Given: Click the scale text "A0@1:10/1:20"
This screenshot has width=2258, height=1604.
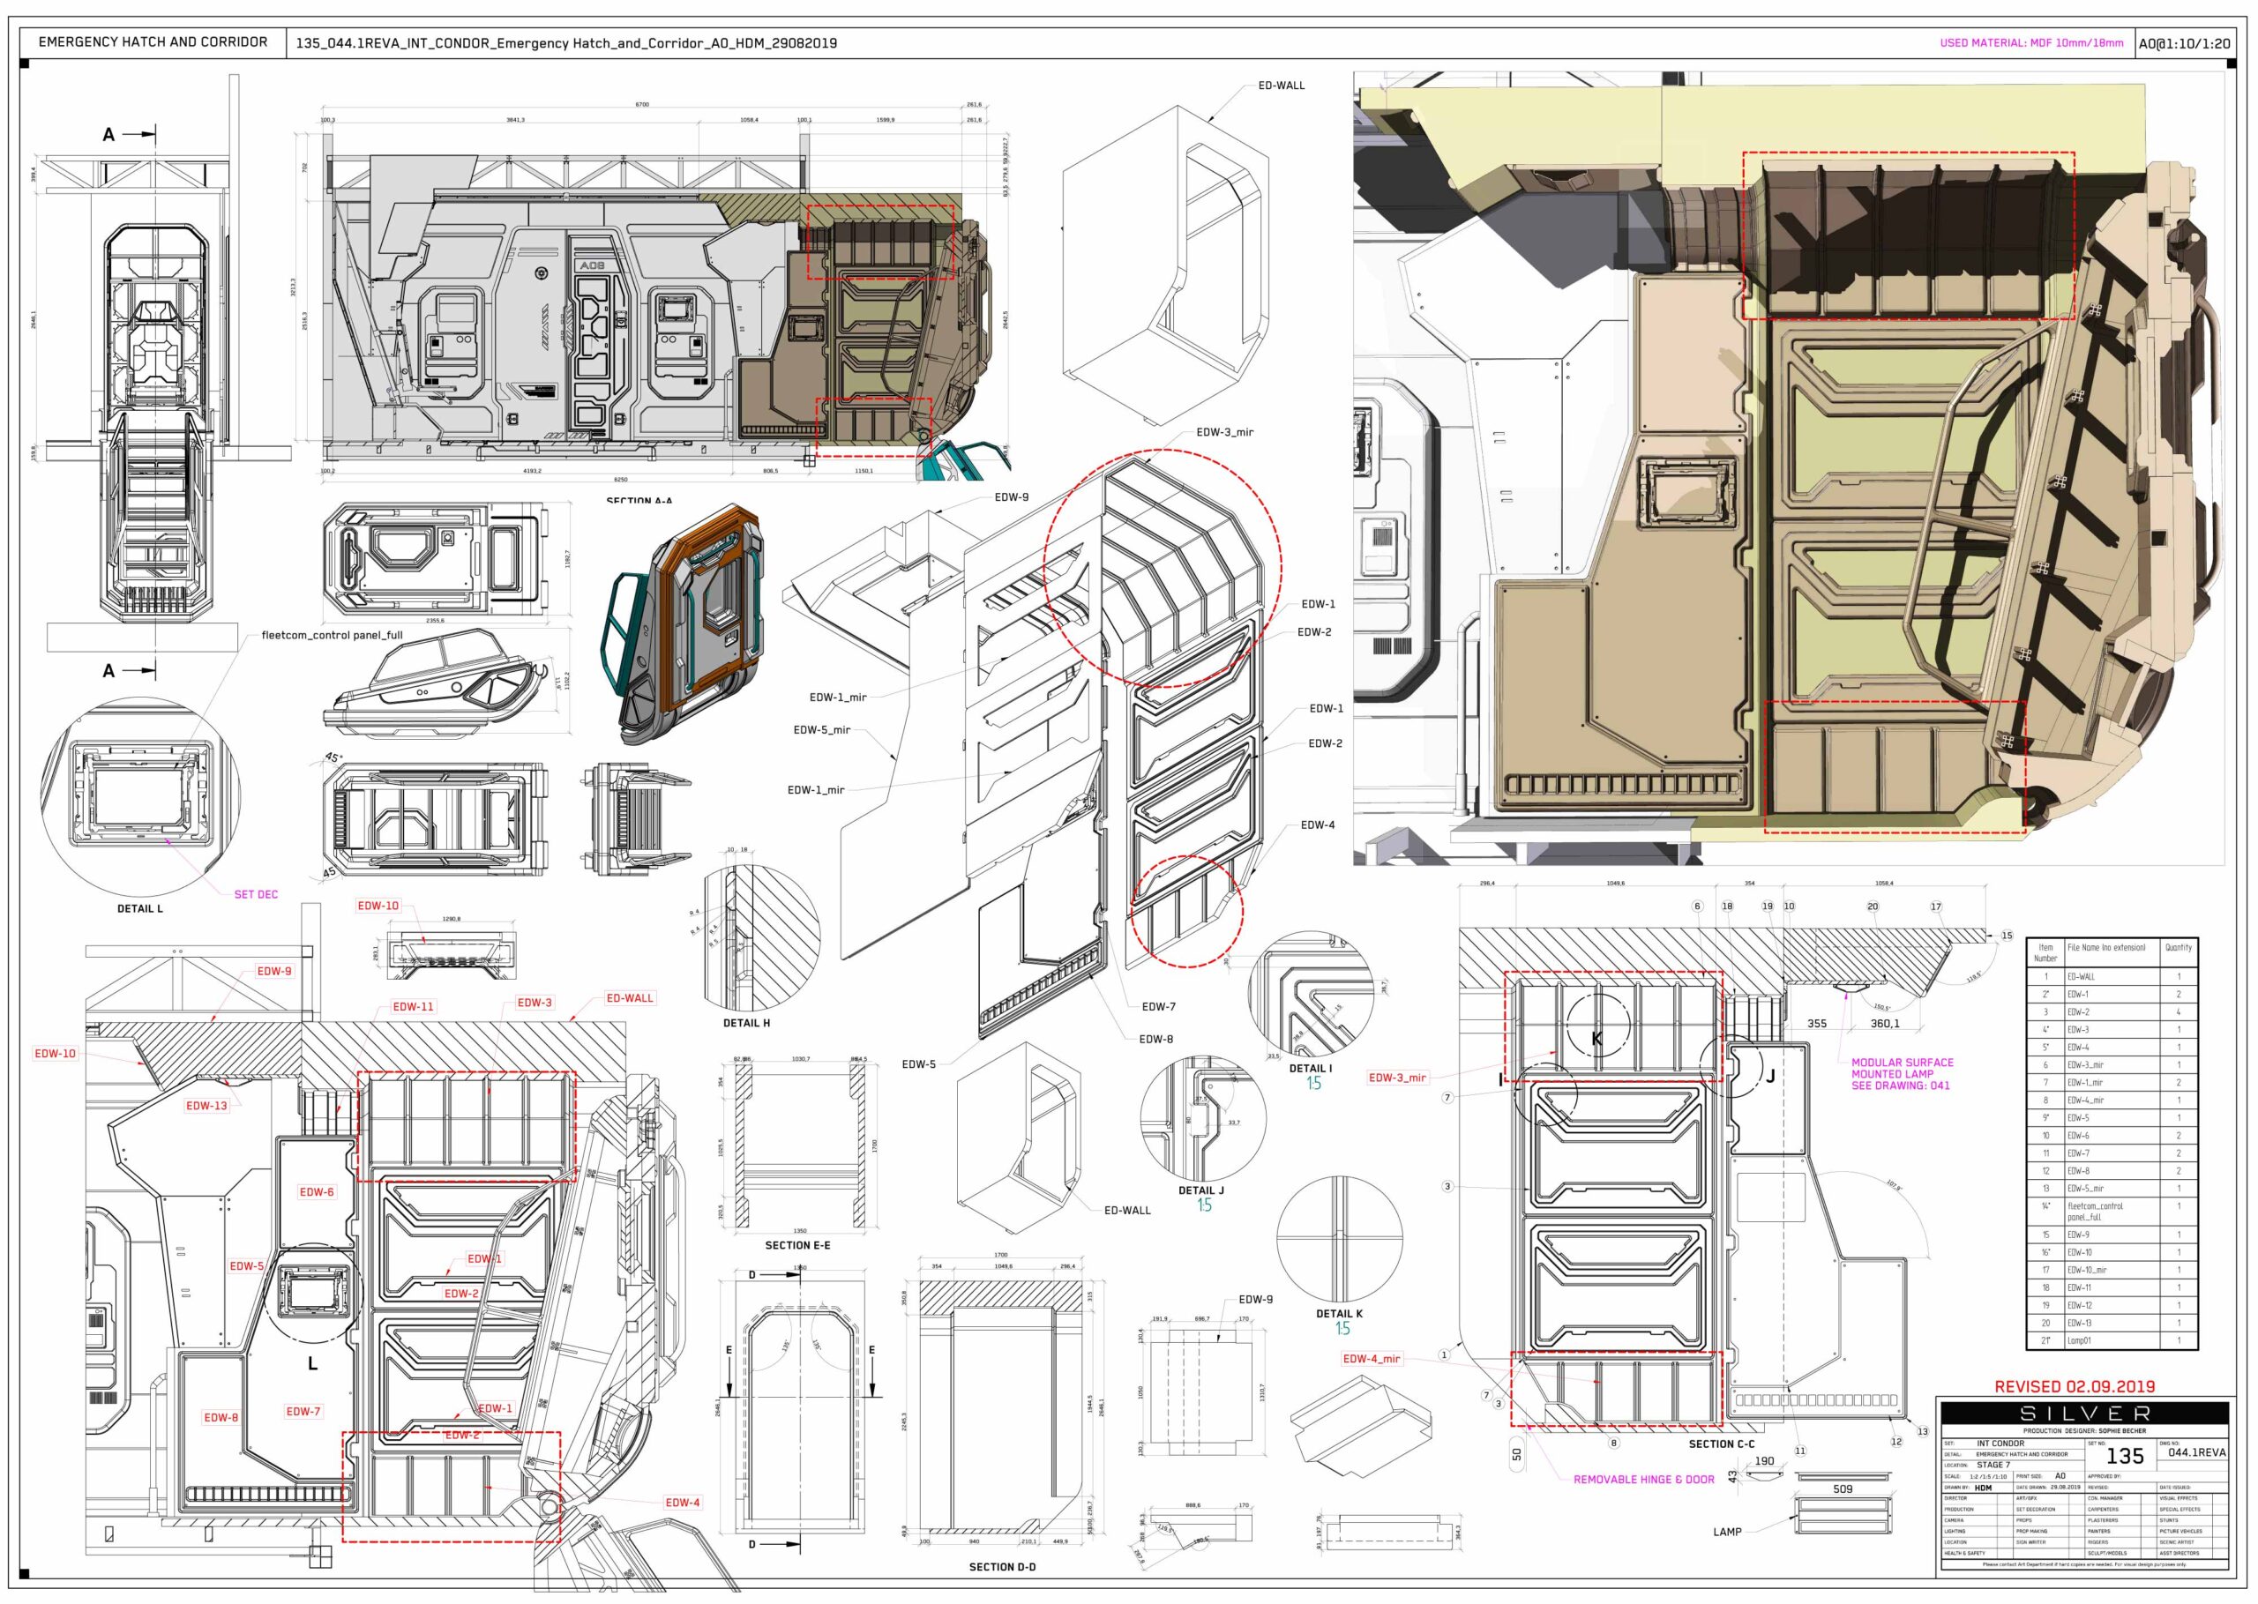Looking at the screenshot, I should [2185, 43].
